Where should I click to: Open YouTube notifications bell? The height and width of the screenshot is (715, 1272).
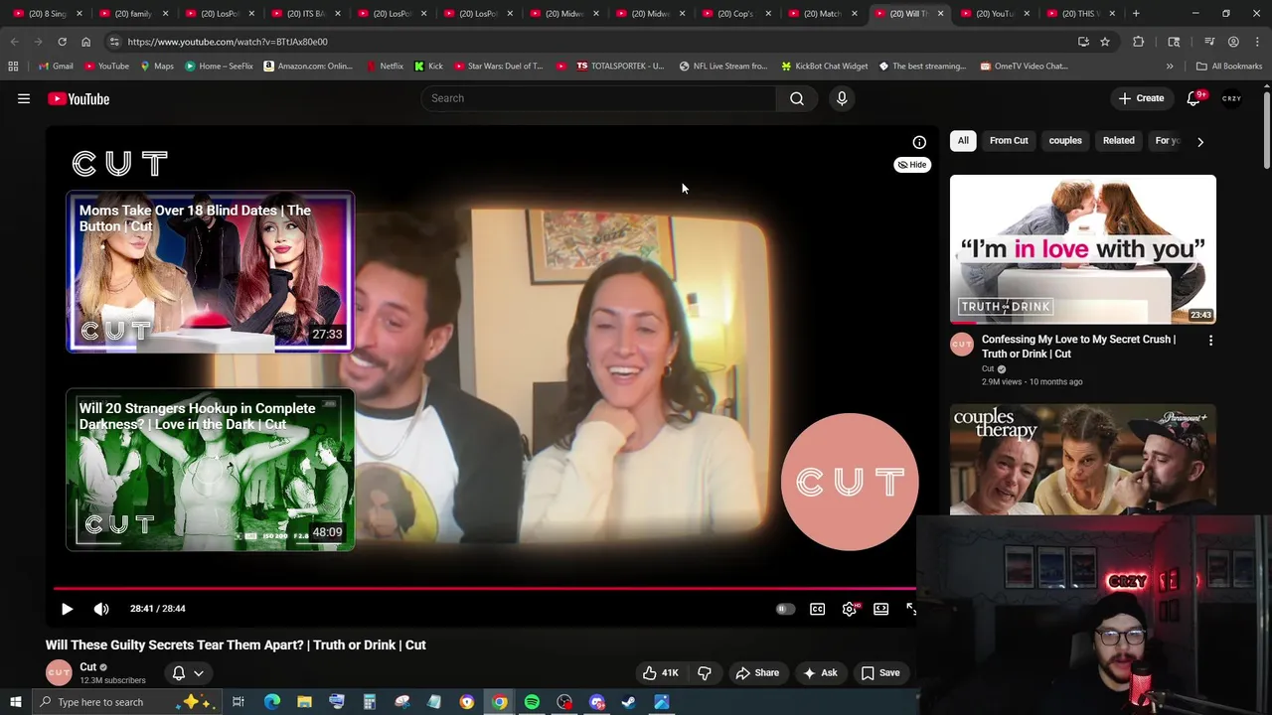(1194, 98)
